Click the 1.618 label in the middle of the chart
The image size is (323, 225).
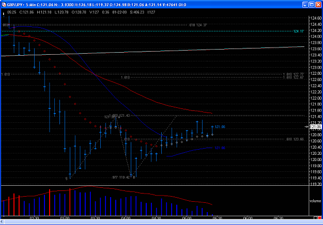coord(125,77)
